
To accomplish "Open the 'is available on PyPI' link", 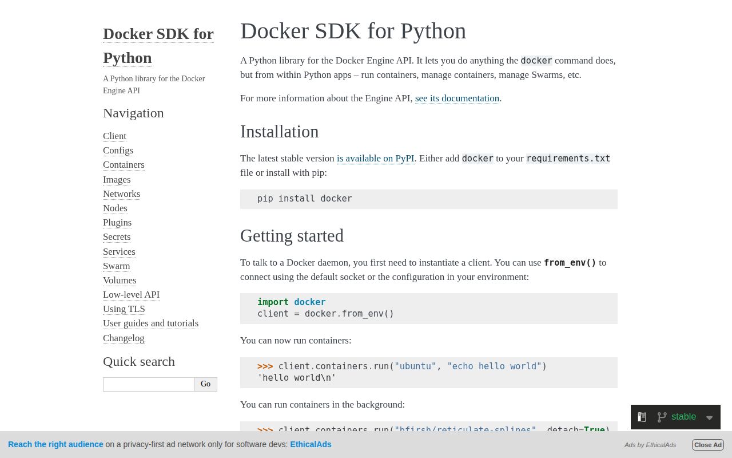I will point(375,158).
